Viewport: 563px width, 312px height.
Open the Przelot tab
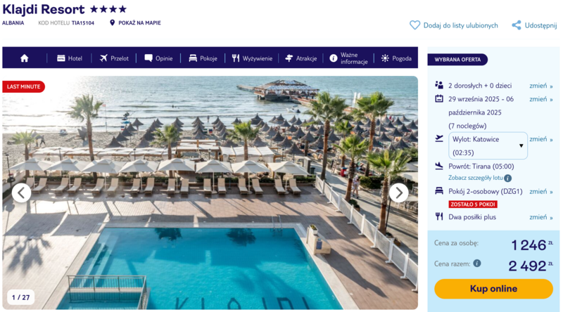click(x=114, y=58)
